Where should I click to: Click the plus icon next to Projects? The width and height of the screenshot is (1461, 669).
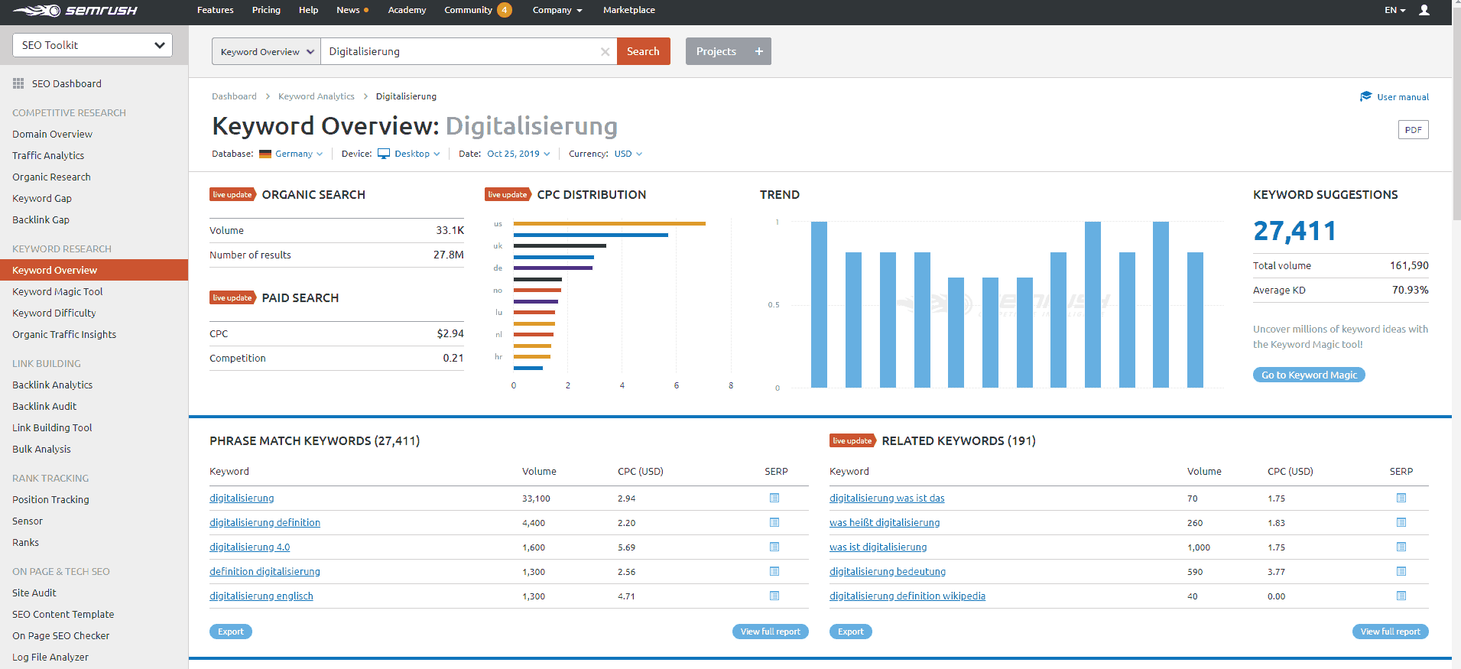click(x=759, y=51)
